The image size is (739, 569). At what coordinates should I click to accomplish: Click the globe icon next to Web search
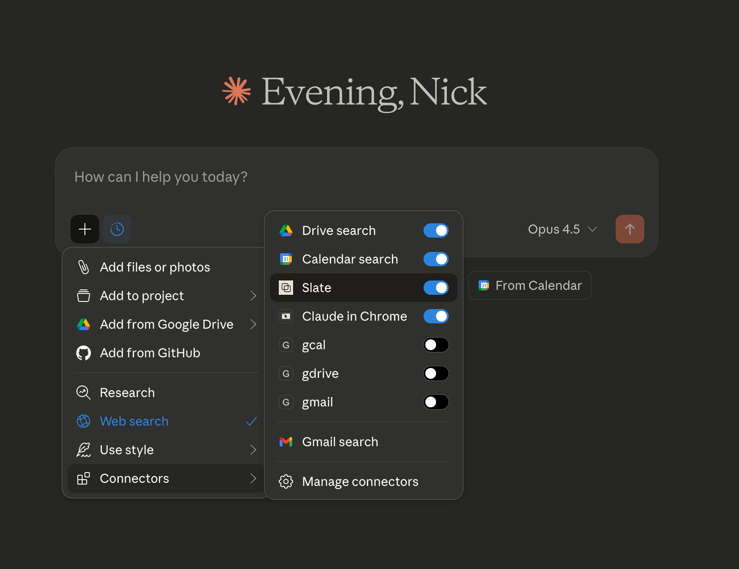pyautogui.click(x=83, y=421)
